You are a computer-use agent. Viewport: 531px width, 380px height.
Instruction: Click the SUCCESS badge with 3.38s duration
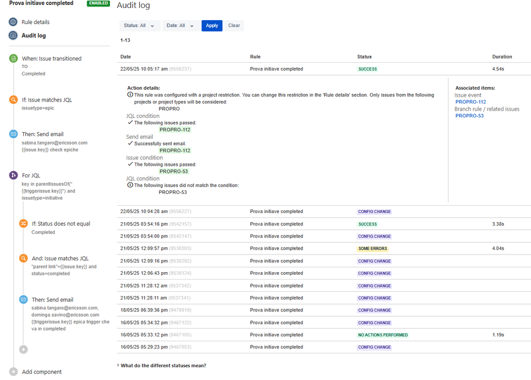[367, 224]
